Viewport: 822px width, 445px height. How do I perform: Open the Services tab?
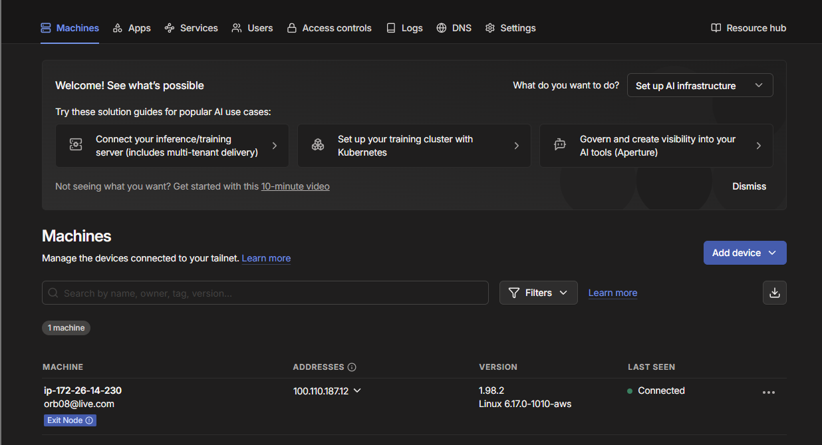(x=191, y=28)
